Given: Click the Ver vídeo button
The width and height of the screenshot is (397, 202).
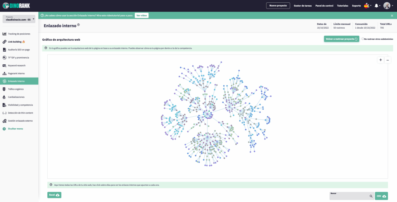Looking at the screenshot, I should pyautogui.click(x=142, y=16).
